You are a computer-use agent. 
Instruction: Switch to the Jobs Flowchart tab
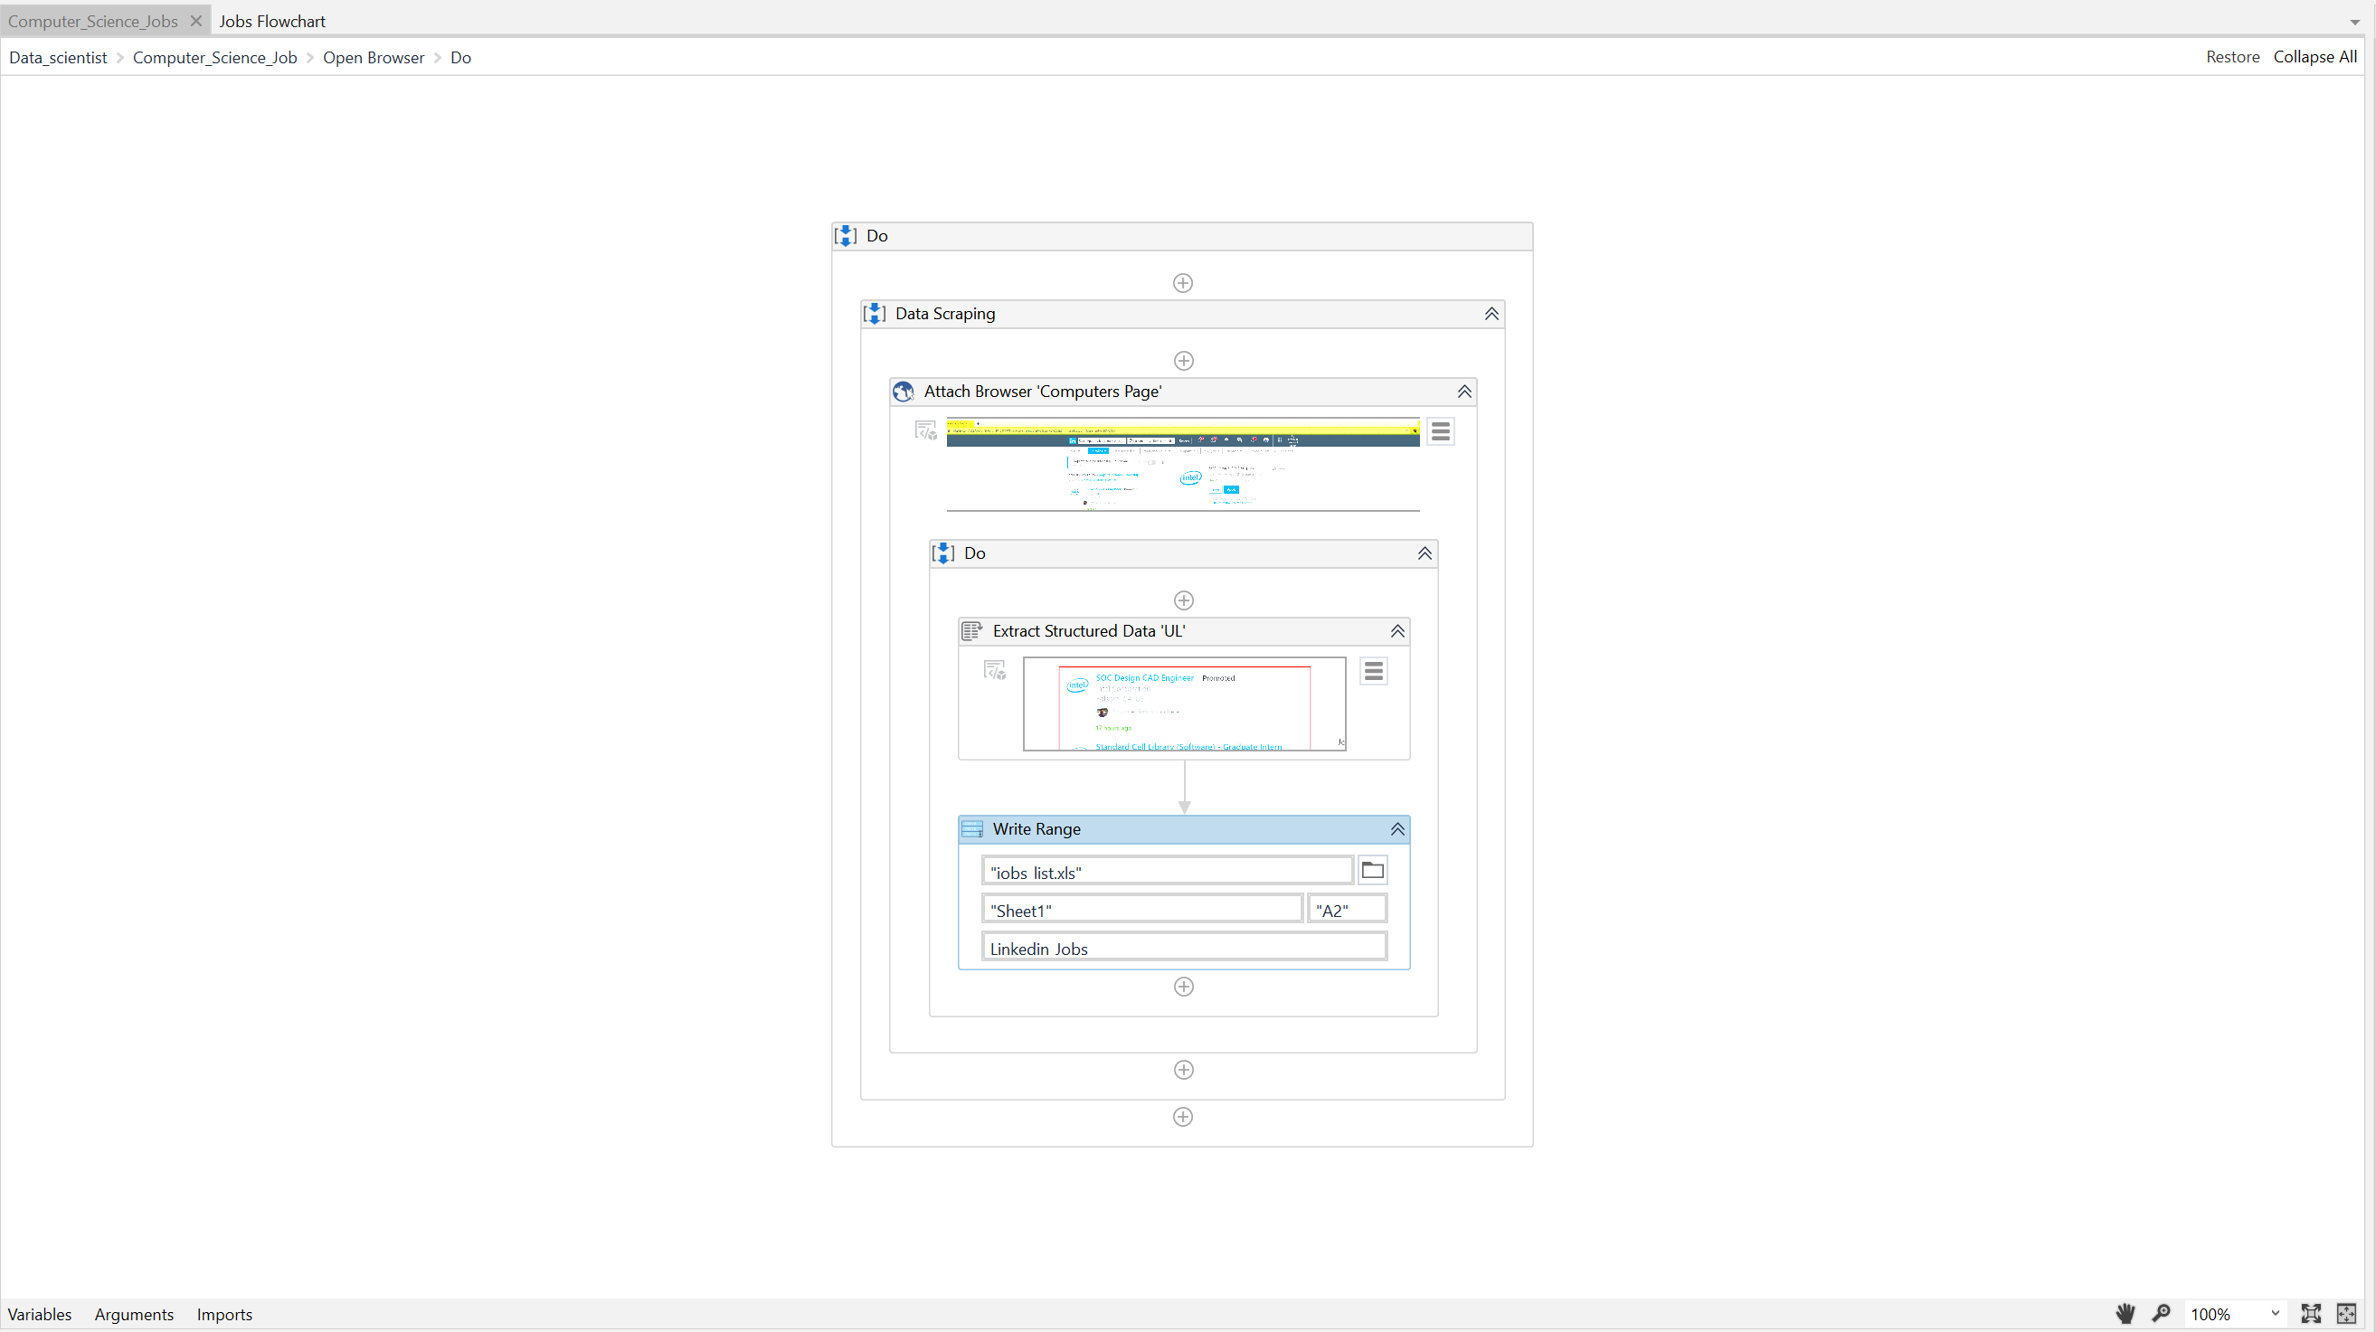pos(272,20)
